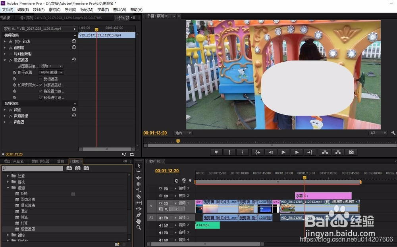The width and height of the screenshot is (397, 247).
Task: Expand the 过渡 effects folder
Action: [x=8, y=176]
